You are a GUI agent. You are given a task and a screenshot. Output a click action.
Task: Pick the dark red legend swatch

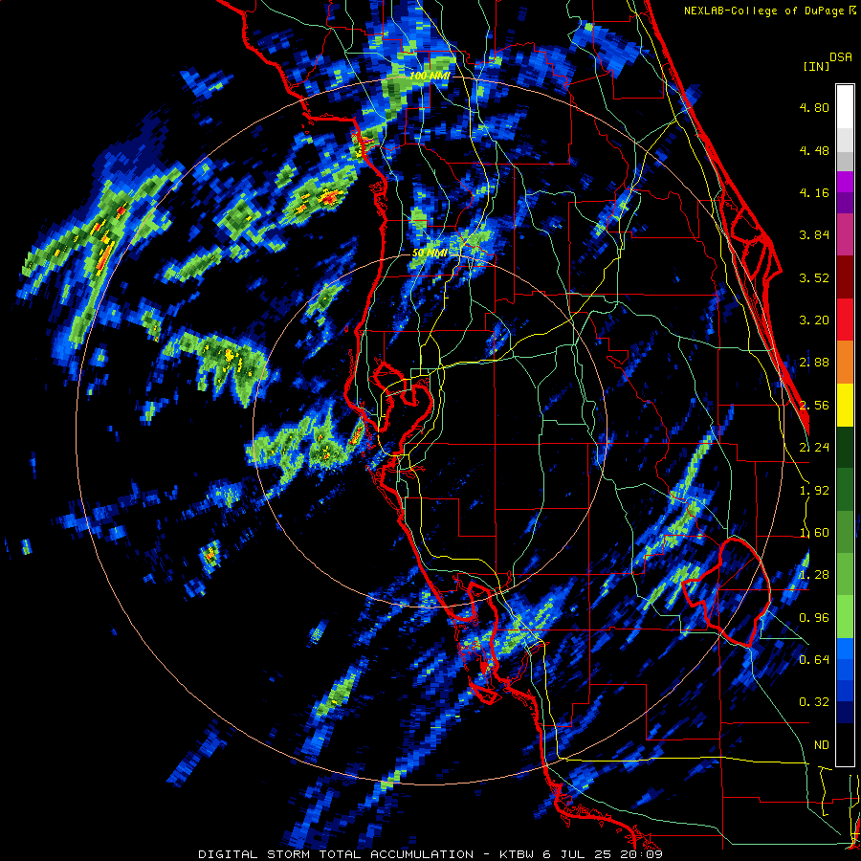point(845,277)
